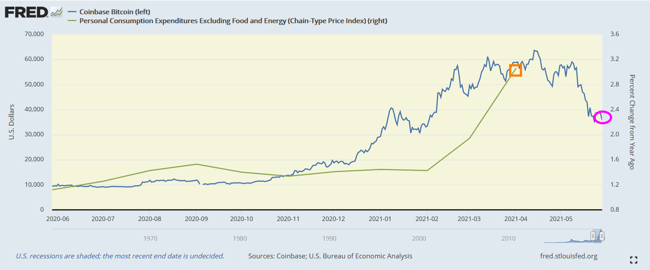Click the sources text Coinbase; U.S. Bureau
650x270 pixels.
[x=330, y=256]
